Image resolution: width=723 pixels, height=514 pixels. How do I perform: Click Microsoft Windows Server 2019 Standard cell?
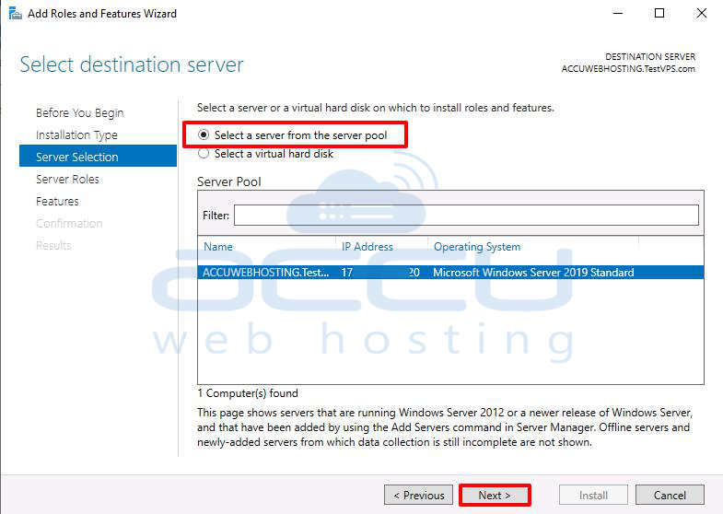[x=533, y=273]
